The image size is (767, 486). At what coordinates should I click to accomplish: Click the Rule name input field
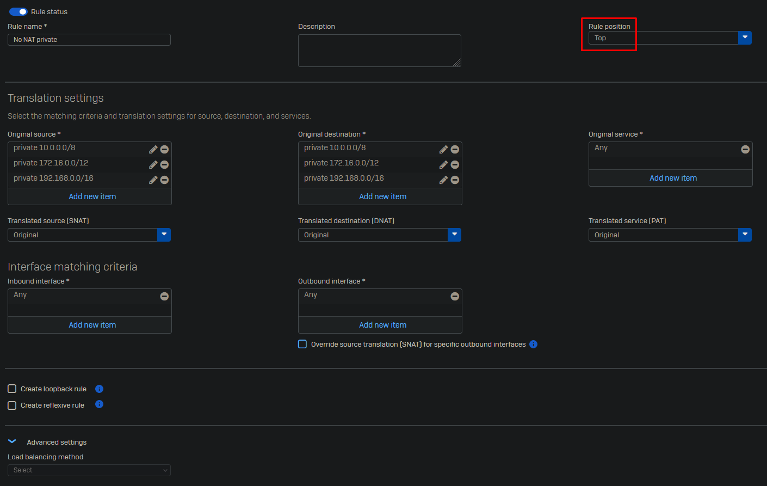89,40
